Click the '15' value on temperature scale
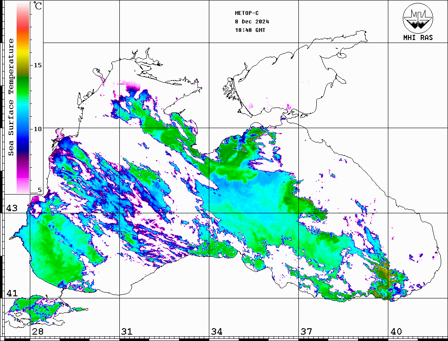This screenshot has height=341, width=448. point(38,65)
